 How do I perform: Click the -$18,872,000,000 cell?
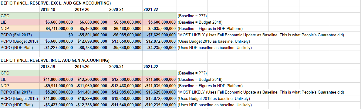(160, 99)
